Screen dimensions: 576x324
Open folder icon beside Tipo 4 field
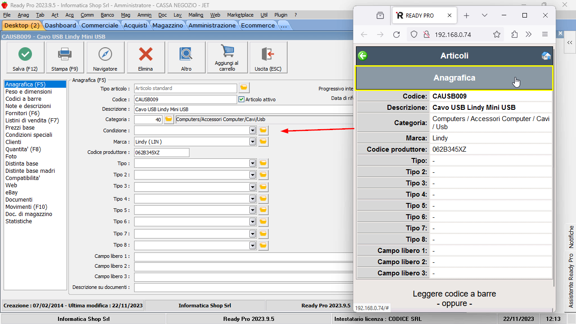(x=263, y=198)
